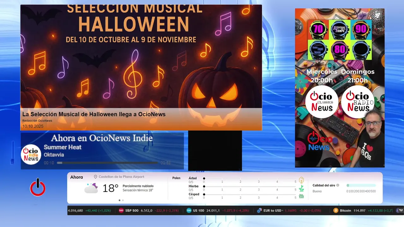Screen dimensions: 404x227
Task: Click the Domingos 21:00h schedule text
Action: pos(358,76)
